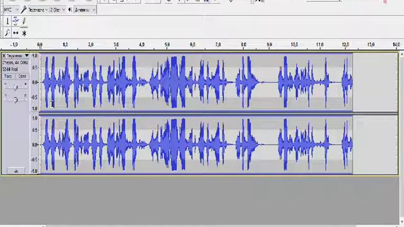Select the Selection (I-beam) tool
The height and width of the screenshot is (227, 404).
pyautogui.click(x=8, y=21)
